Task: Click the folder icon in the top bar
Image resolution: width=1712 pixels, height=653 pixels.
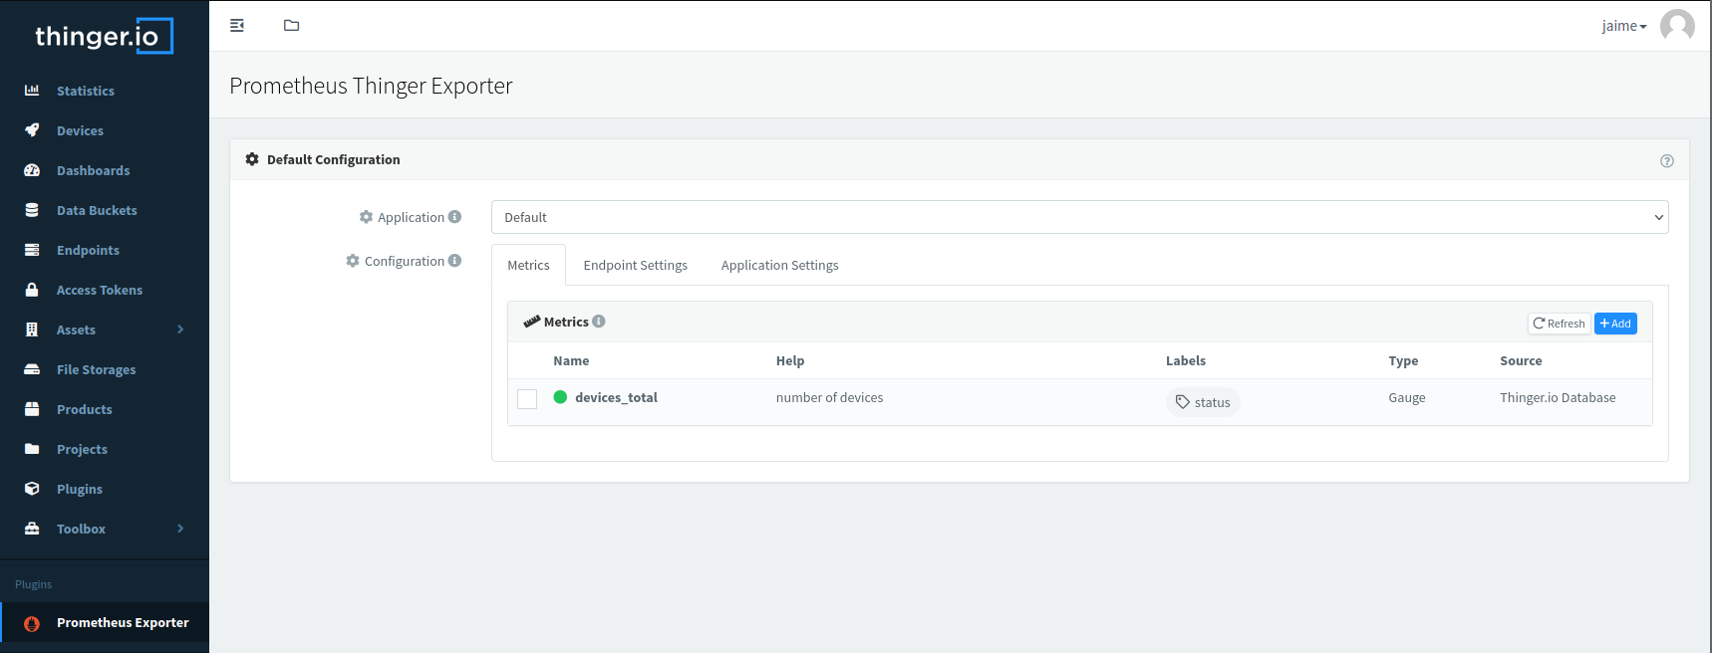Action: pos(291,26)
